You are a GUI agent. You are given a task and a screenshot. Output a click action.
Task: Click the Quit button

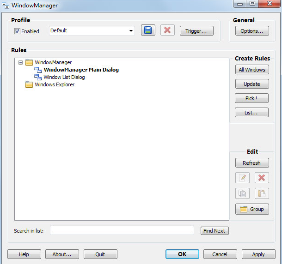point(100,254)
